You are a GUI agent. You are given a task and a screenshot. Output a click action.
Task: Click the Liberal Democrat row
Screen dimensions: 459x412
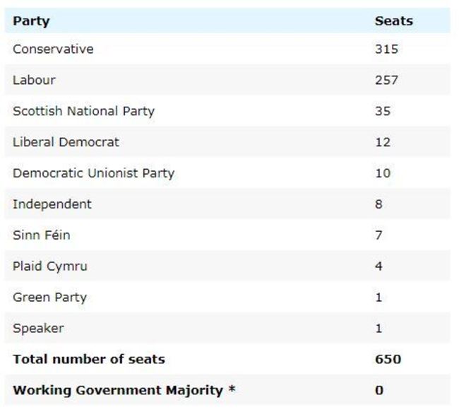[x=66, y=142]
